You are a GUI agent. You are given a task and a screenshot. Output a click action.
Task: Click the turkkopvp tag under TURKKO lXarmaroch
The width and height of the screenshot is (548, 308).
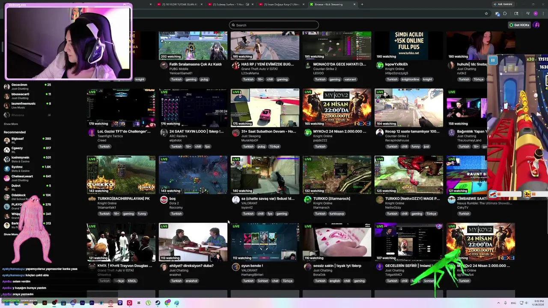[337, 213]
